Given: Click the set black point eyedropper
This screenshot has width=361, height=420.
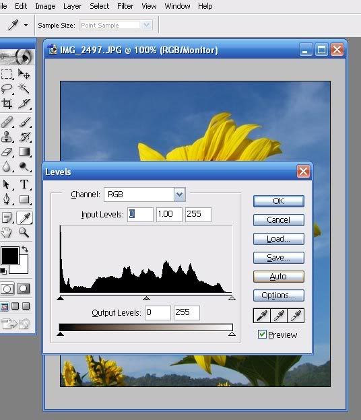Looking at the screenshot, I should [x=262, y=316].
